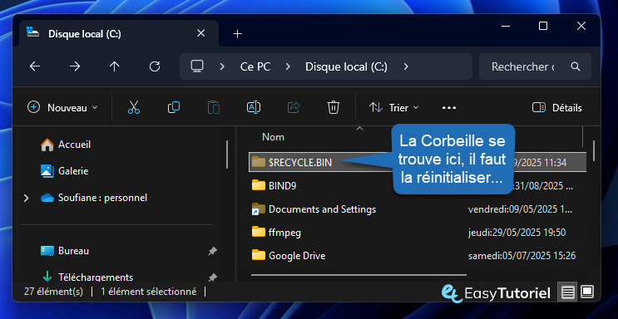Open Téléchargements in quick access
618x319 pixels.
coord(87,277)
